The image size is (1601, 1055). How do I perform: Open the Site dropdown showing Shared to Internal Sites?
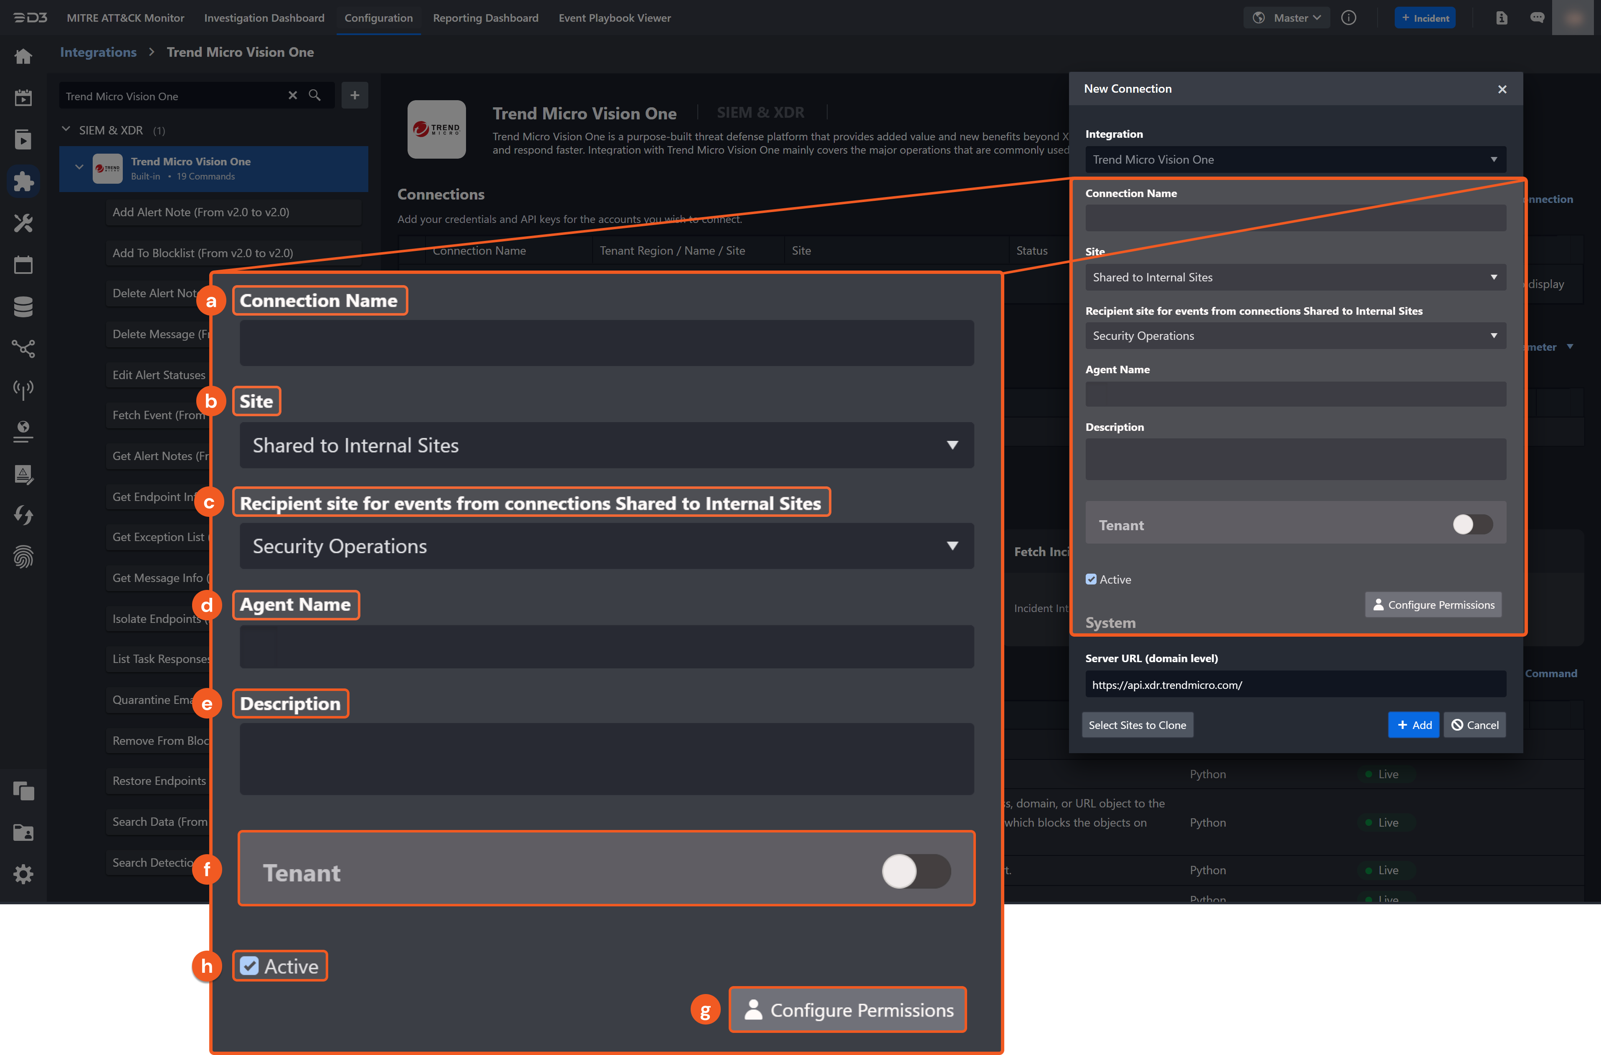1295,277
